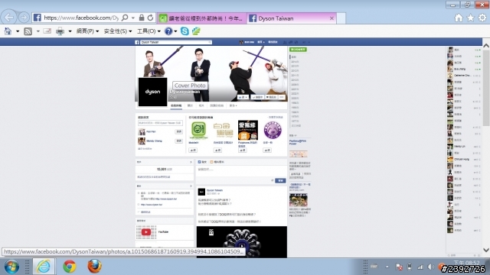Open browser Home via house icon at top right
This screenshot has width=490, height=275.
(x=459, y=18)
